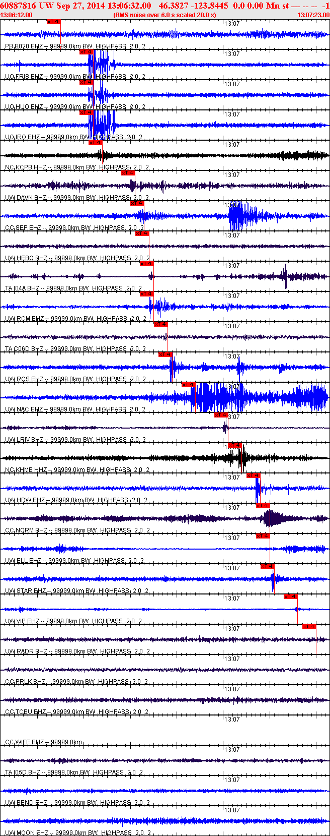This screenshot has height=836, width=330.
Task: Select the red pick flag on TA.I04A trace
Action: tap(146, 264)
